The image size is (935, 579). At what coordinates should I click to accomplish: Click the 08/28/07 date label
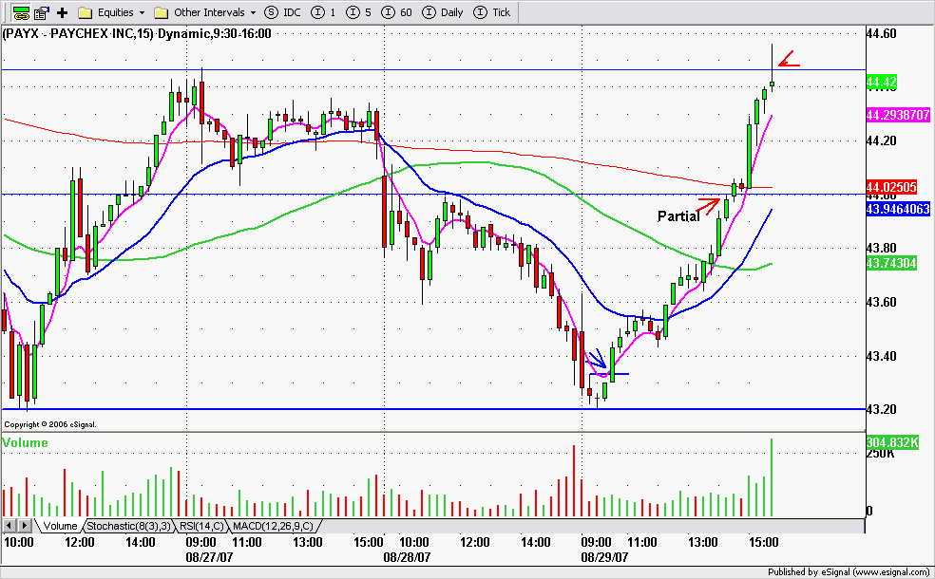[x=407, y=557]
